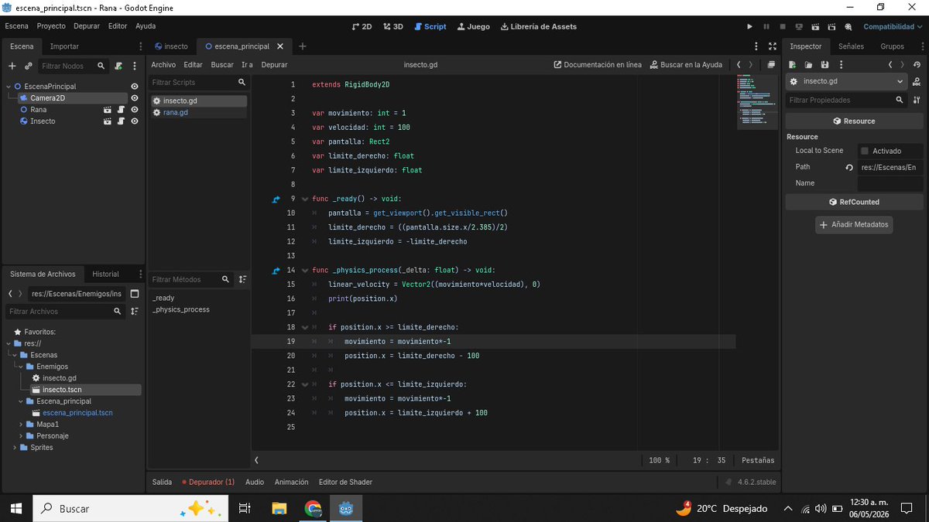Collapse the Enemigos folder
This screenshot has width=929, height=522.
(21, 367)
